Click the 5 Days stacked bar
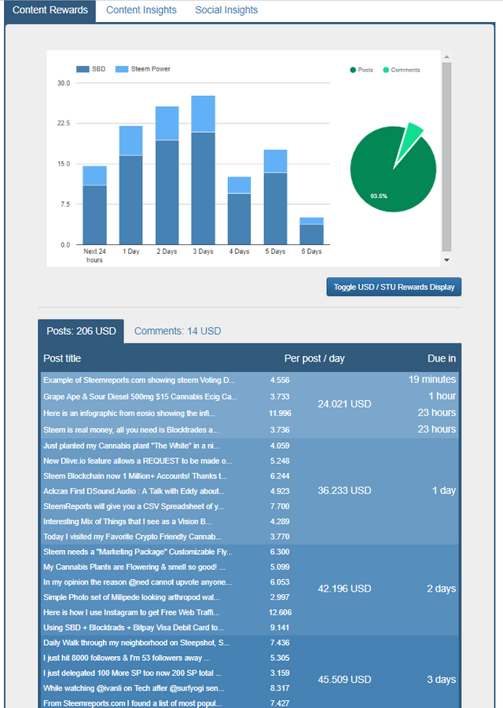The image size is (503, 708). pyautogui.click(x=275, y=197)
